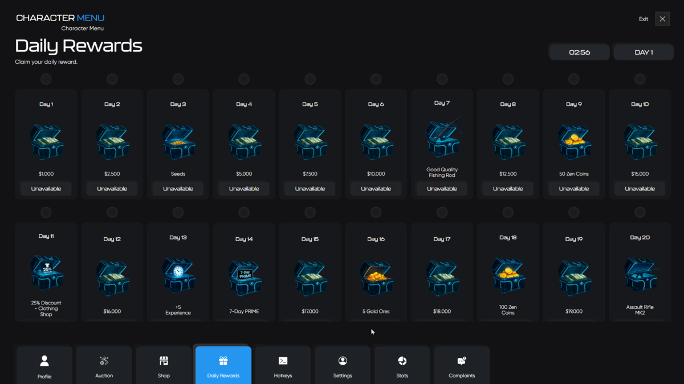Toggle the circle indicator above Day 17
Image resolution: width=684 pixels, height=384 pixels.
tap(442, 213)
